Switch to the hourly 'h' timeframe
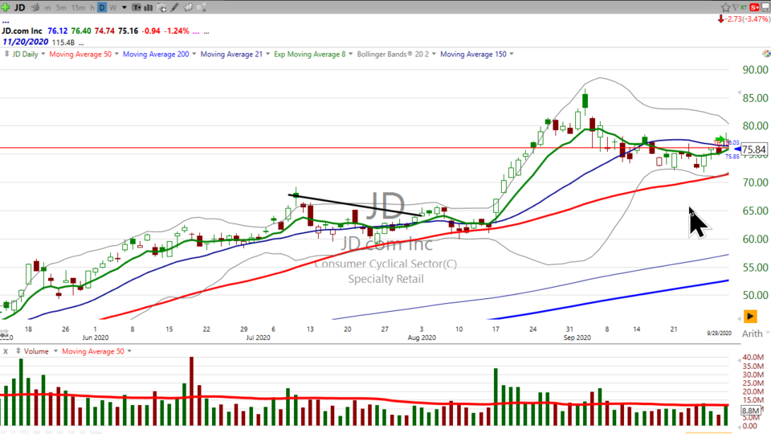The image size is (771, 434). pos(92,8)
